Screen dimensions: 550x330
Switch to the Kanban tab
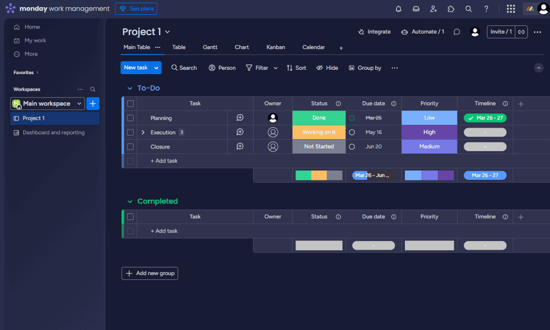[x=276, y=47]
